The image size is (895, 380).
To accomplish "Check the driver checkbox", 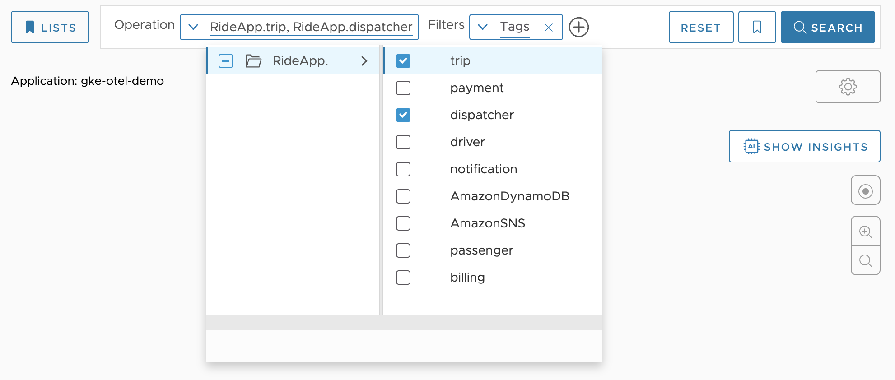I will tap(403, 142).
